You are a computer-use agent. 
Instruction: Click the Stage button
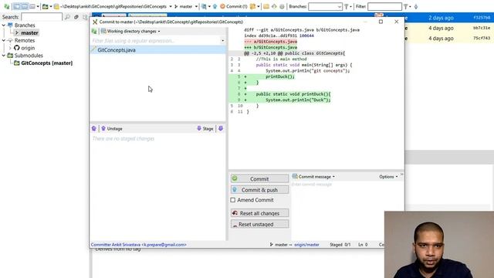(205, 129)
